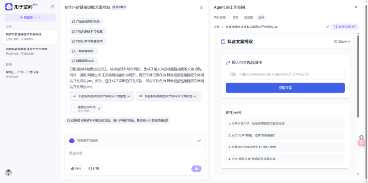Open the 抖音视频链接提取文案网站开发报告.jsx file card
Image resolution: width=368 pixels, height=183 pixels.
pyautogui.click(x=102, y=96)
